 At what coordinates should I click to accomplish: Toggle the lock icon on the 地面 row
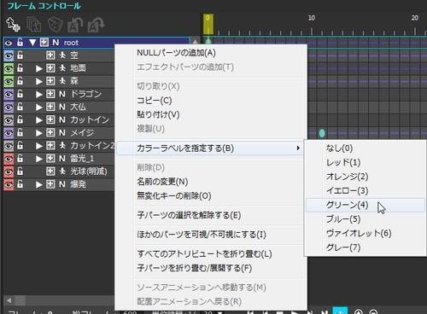(x=20, y=68)
